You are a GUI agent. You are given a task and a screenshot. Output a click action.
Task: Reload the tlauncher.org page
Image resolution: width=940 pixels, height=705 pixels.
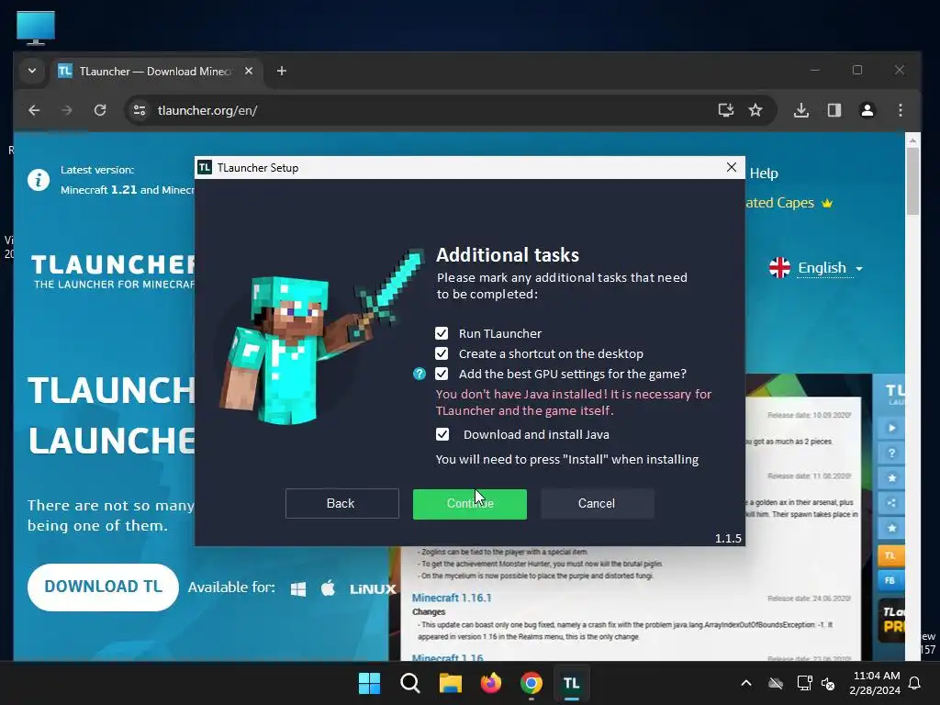coord(100,110)
